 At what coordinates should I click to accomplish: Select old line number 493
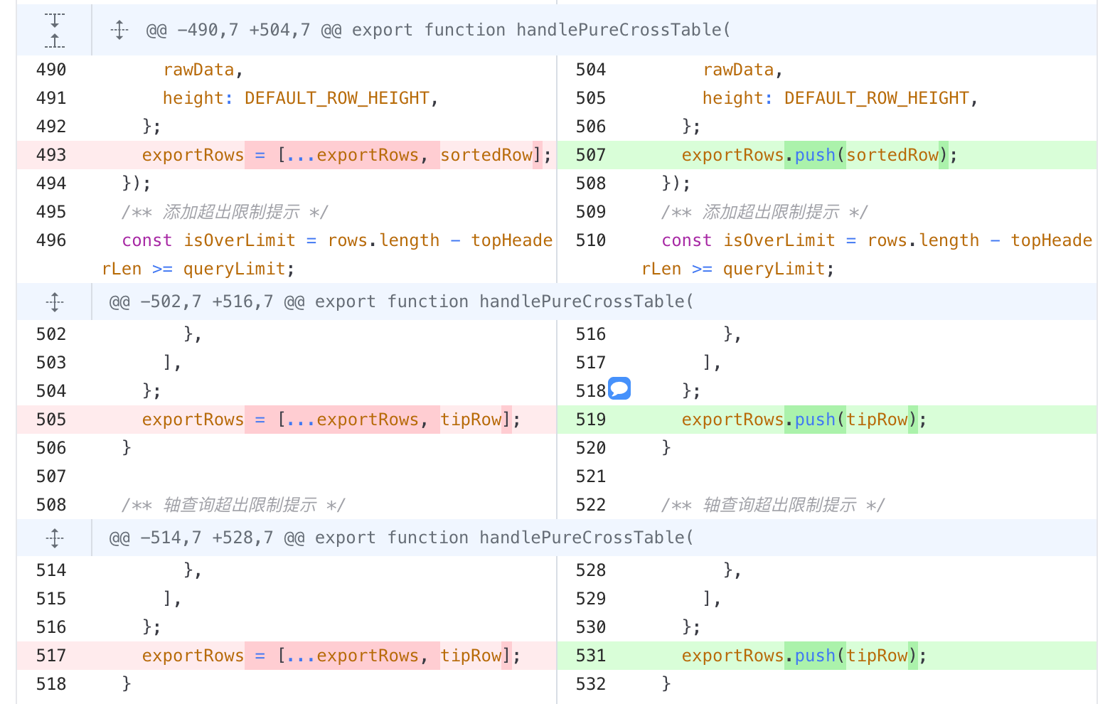(51, 155)
